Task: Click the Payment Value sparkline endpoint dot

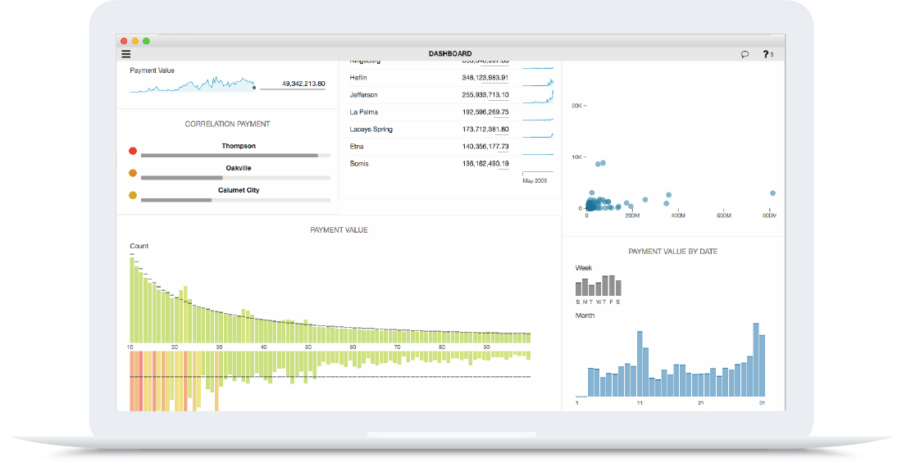Action: (x=254, y=87)
